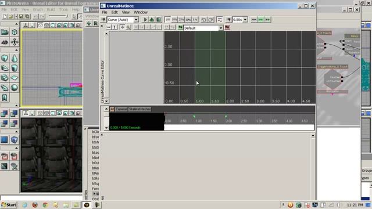The image size is (372, 209).
Task: Click the CSG Add brush icon
Action: pos(5,114)
